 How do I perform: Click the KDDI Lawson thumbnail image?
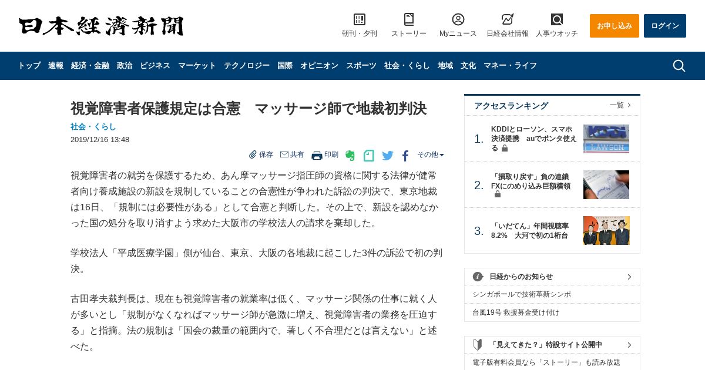pyautogui.click(x=606, y=139)
